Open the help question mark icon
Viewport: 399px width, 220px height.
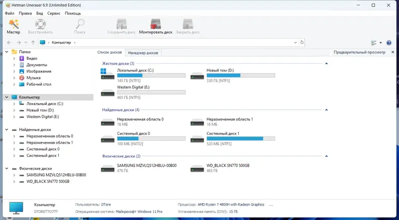pos(389,43)
